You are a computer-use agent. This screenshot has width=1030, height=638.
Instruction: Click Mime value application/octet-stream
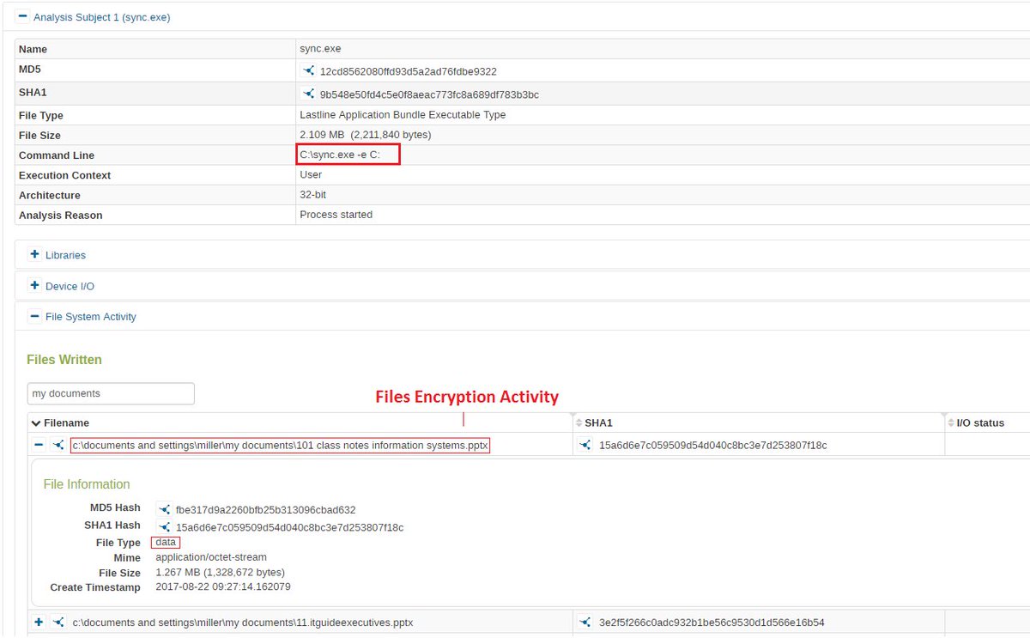211,557
